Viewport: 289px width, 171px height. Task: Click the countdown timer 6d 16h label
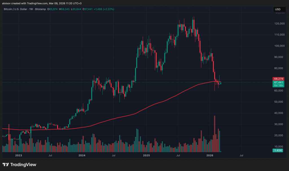pos(278,85)
